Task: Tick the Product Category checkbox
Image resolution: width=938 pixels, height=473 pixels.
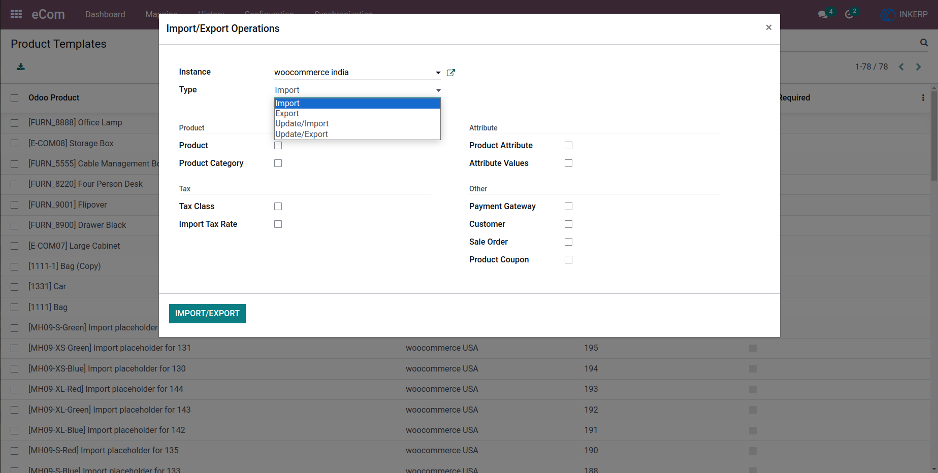Action: [278, 163]
